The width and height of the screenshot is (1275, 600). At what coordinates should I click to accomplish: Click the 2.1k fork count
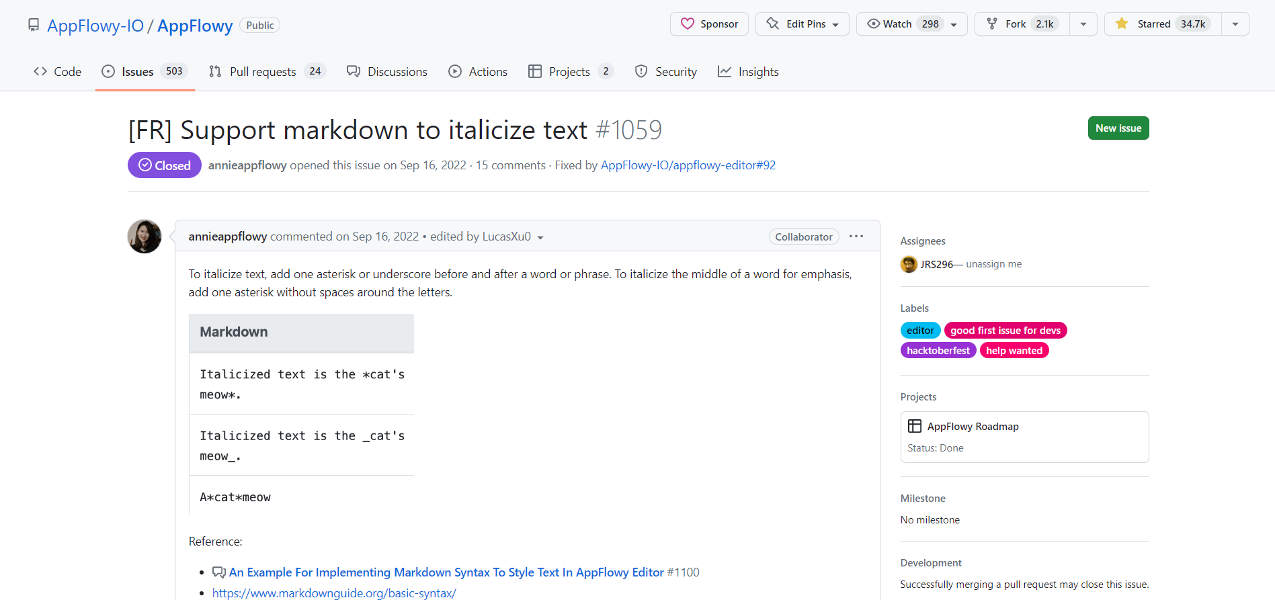[1045, 24]
